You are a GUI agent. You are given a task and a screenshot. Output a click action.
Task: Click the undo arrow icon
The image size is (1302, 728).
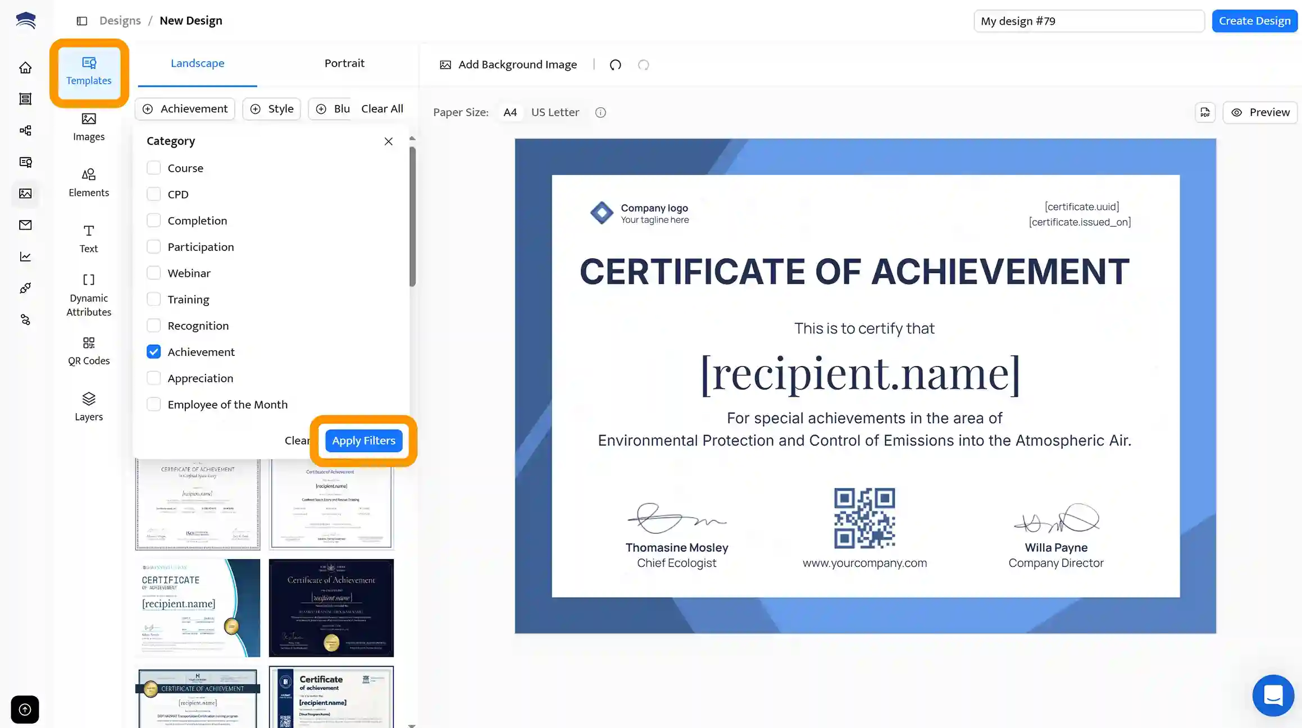tap(615, 65)
